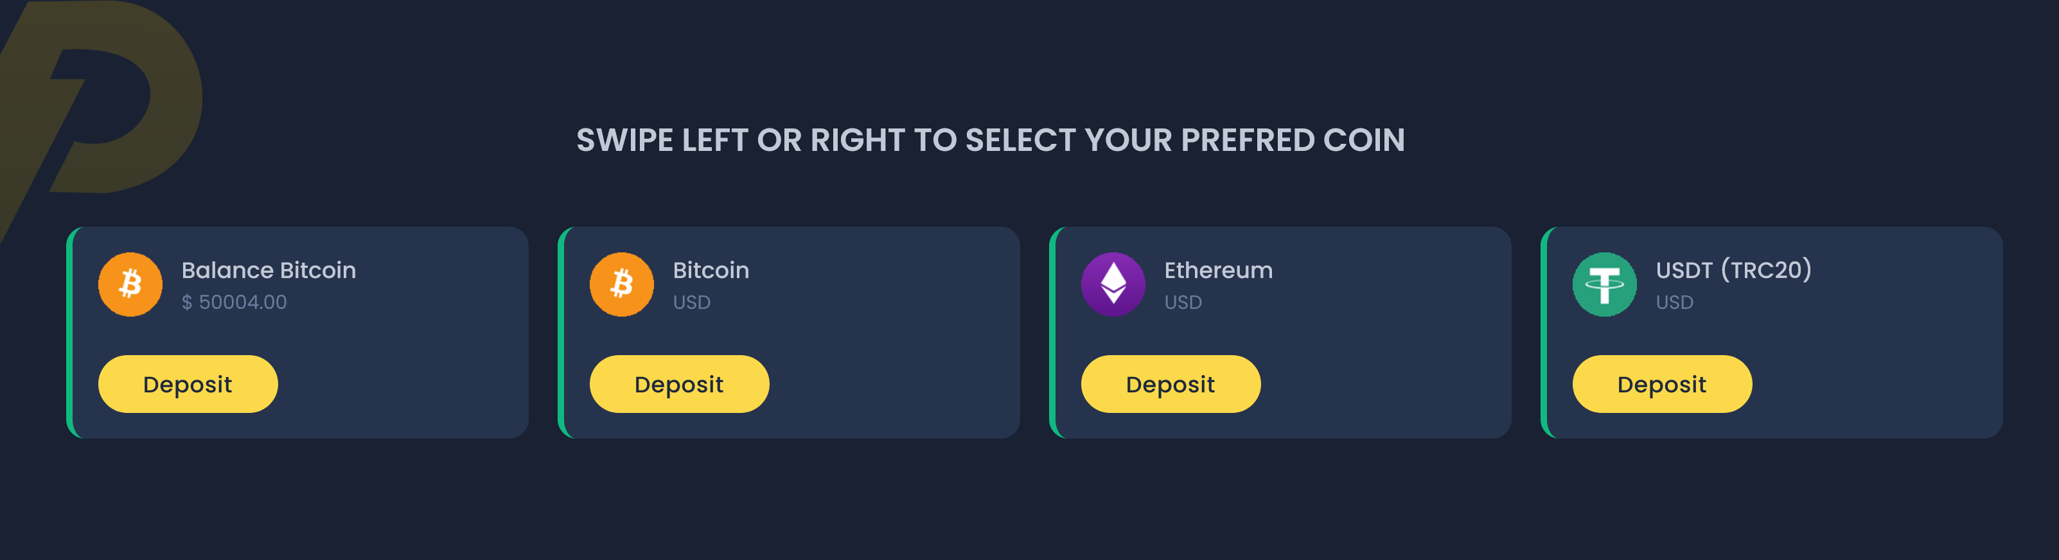Select the Balance Bitcoin title text

coord(269,270)
